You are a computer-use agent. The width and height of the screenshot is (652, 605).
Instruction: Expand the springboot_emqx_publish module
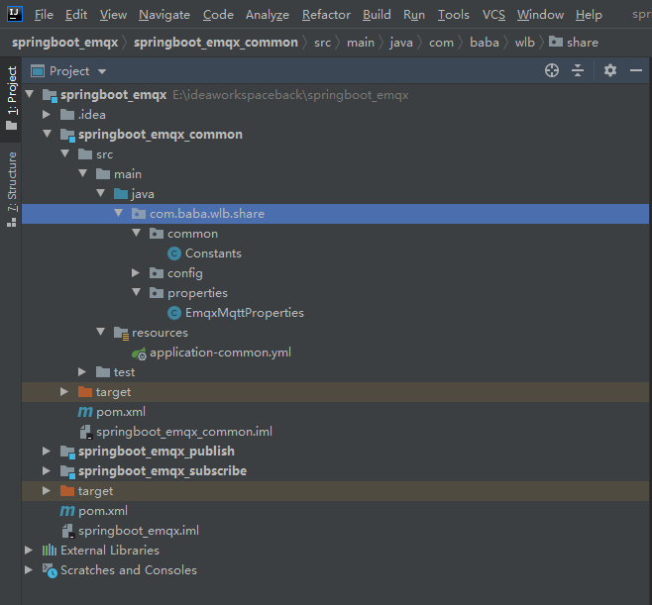tap(47, 452)
